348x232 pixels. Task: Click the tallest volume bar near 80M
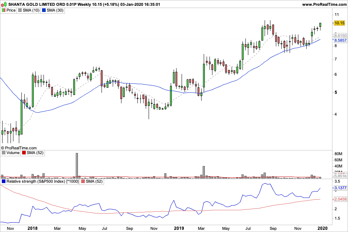pos(77,166)
